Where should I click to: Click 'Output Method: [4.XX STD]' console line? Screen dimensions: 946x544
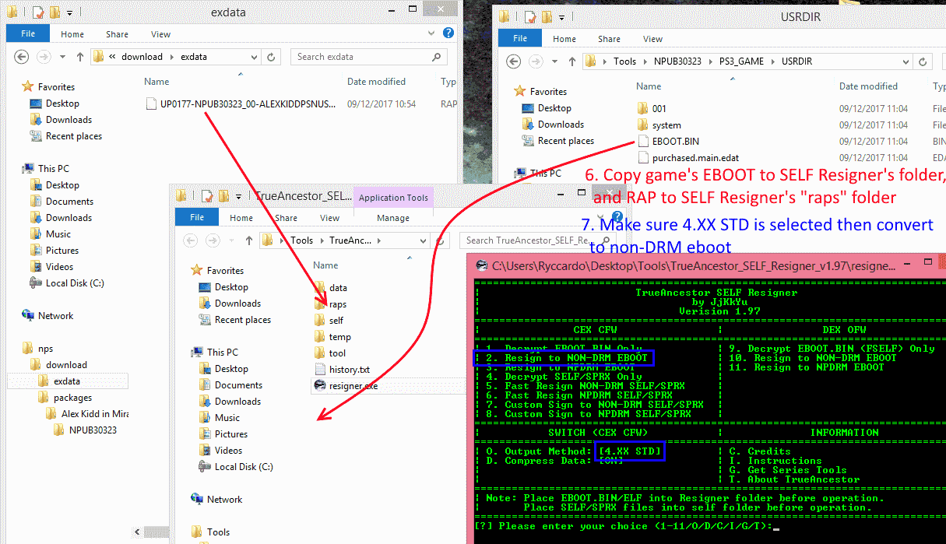pyautogui.click(x=573, y=451)
